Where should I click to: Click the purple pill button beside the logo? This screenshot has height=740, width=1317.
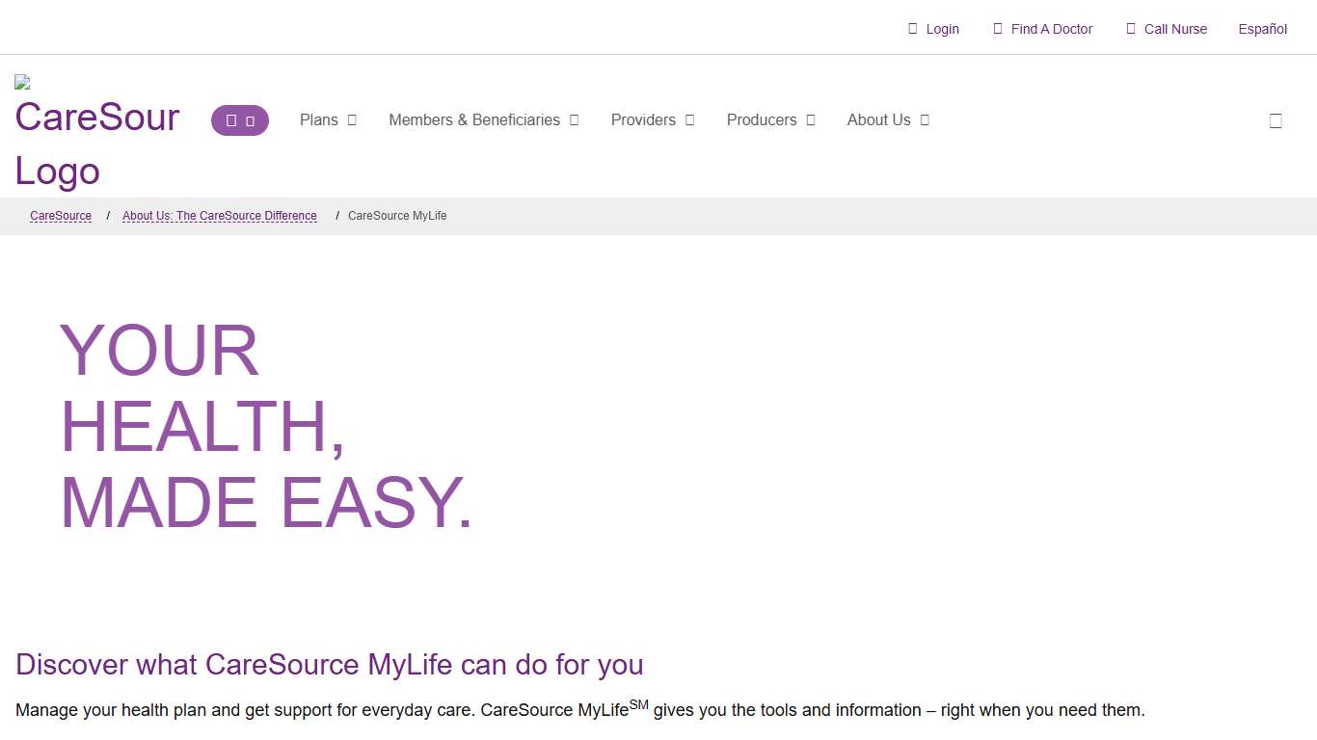[240, 119]
